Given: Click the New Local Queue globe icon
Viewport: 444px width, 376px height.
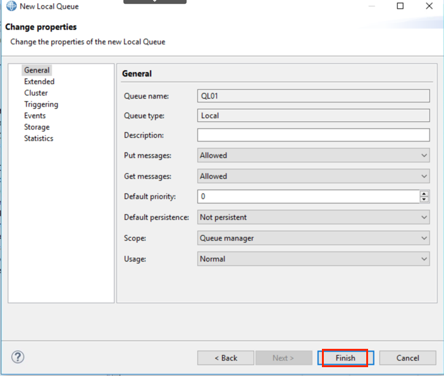Looking at the screenshot, I should [x=11, y=6].
